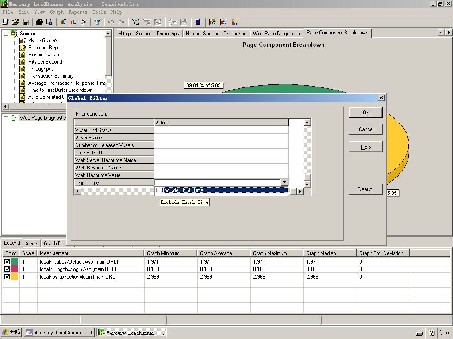The width and height of the screenshot is (453, 339).
Task: Click the graph tabs scroll-left arrow
Action: pos(441,33)
